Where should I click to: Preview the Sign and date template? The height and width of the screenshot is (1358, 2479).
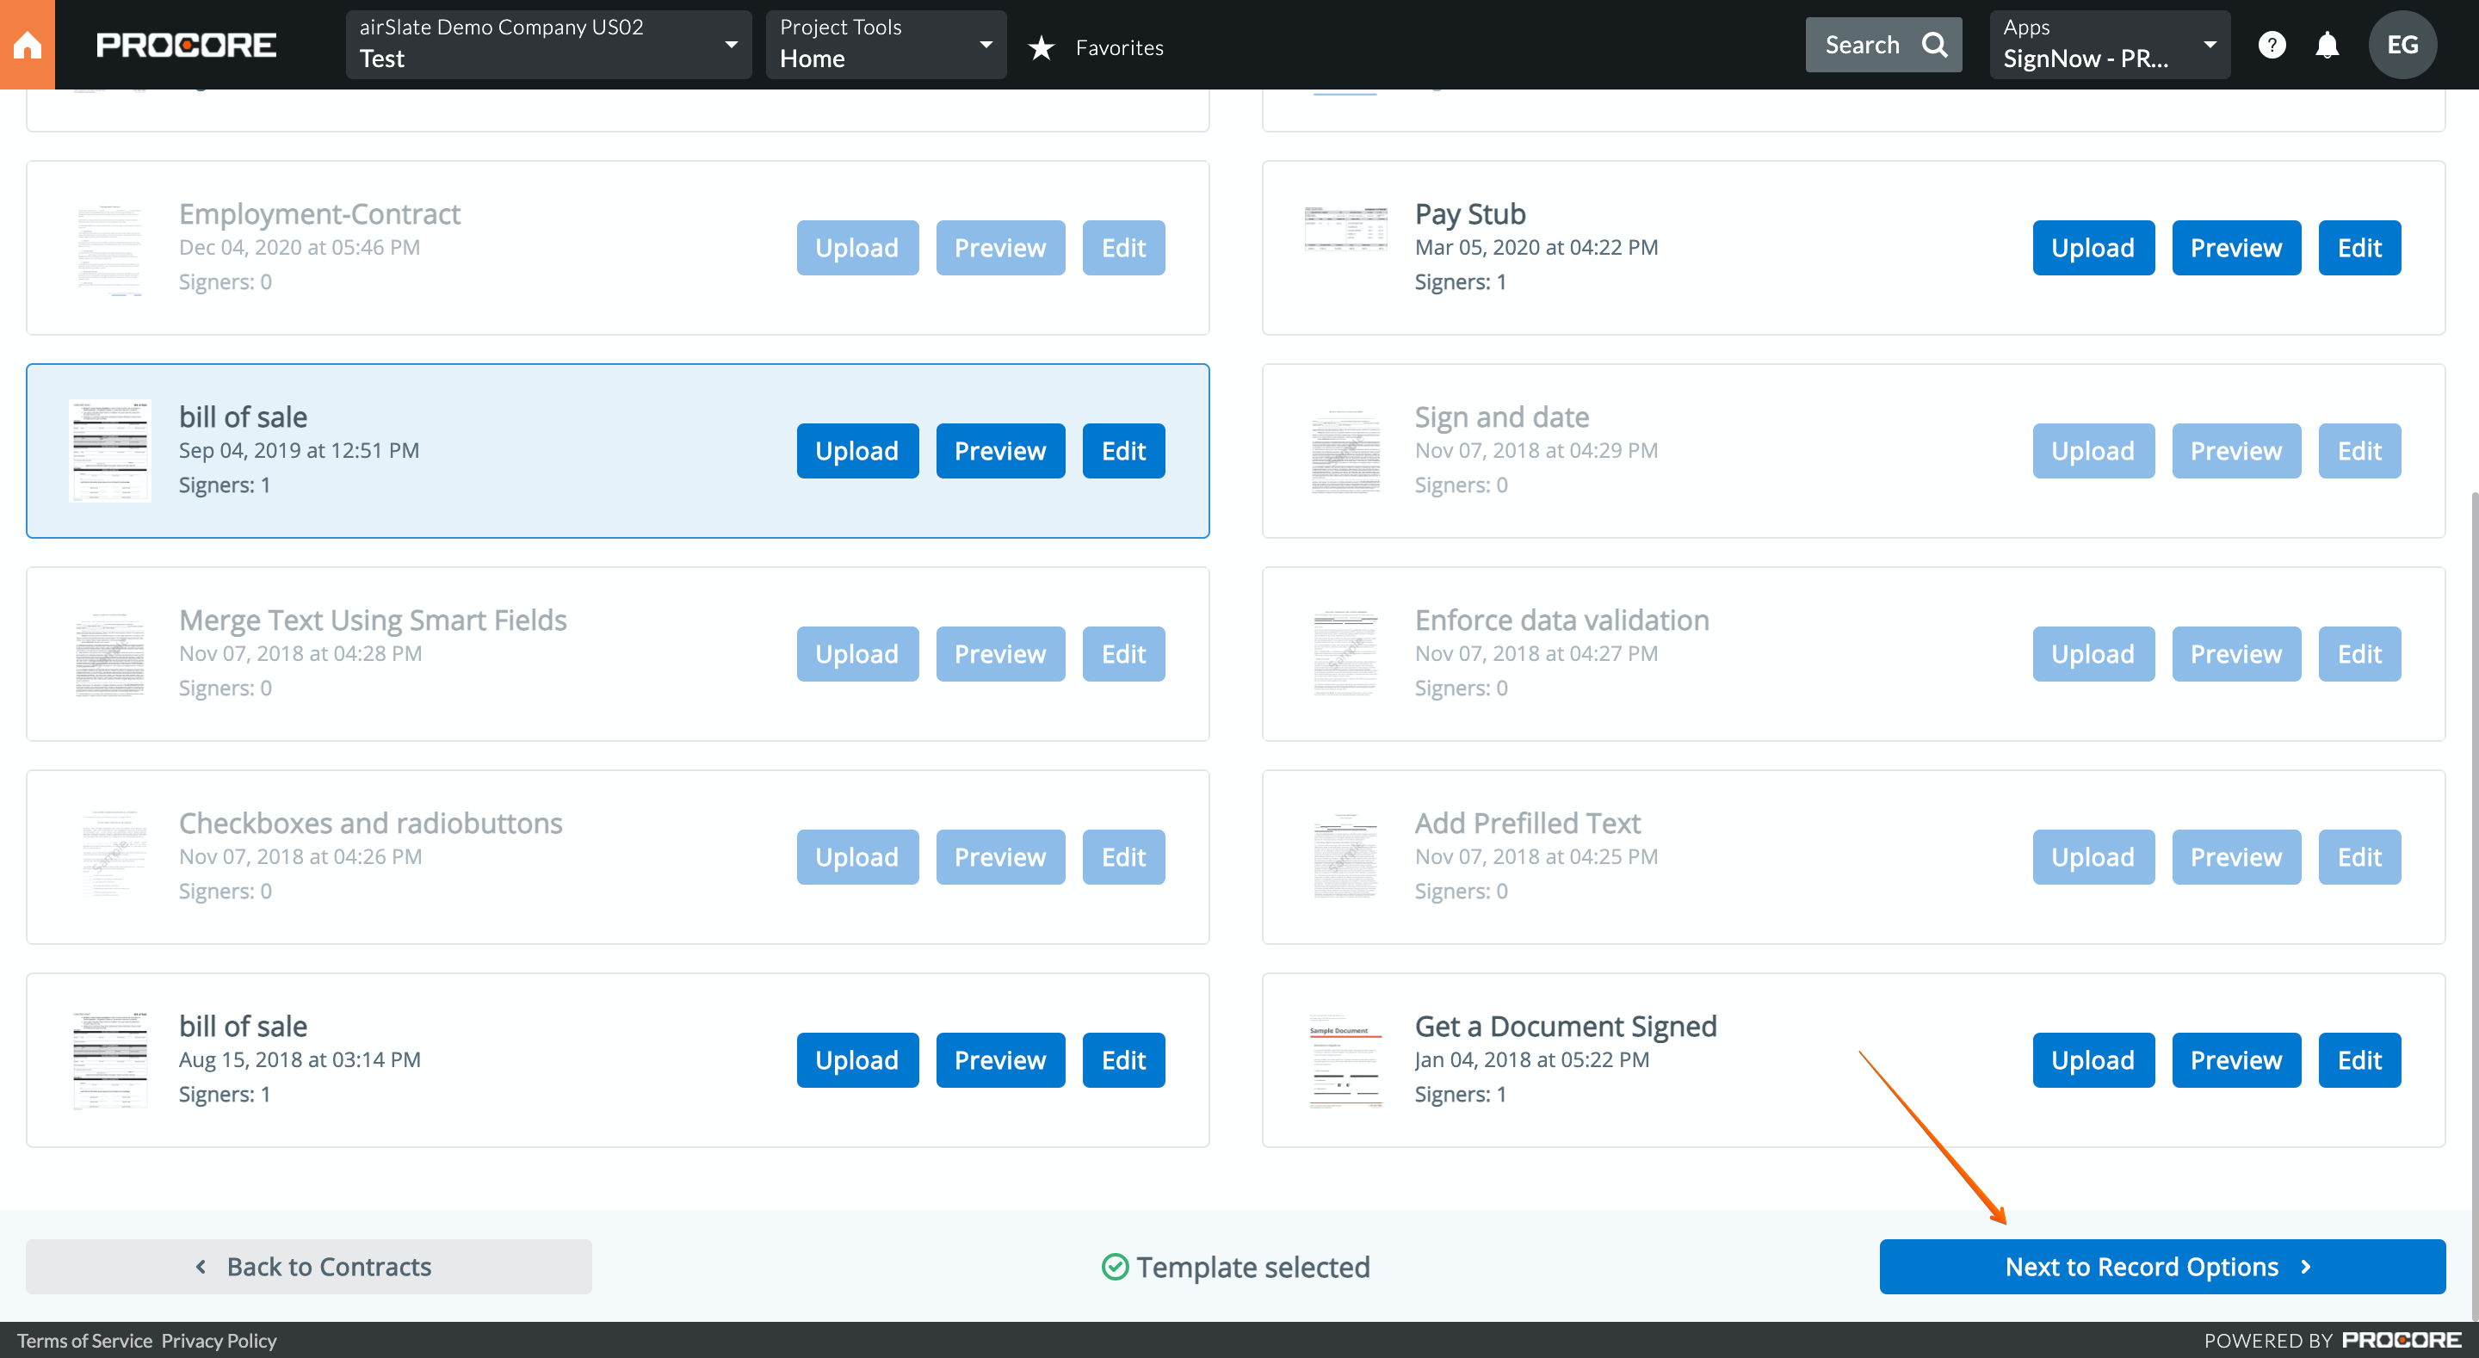pos(2235,450)
